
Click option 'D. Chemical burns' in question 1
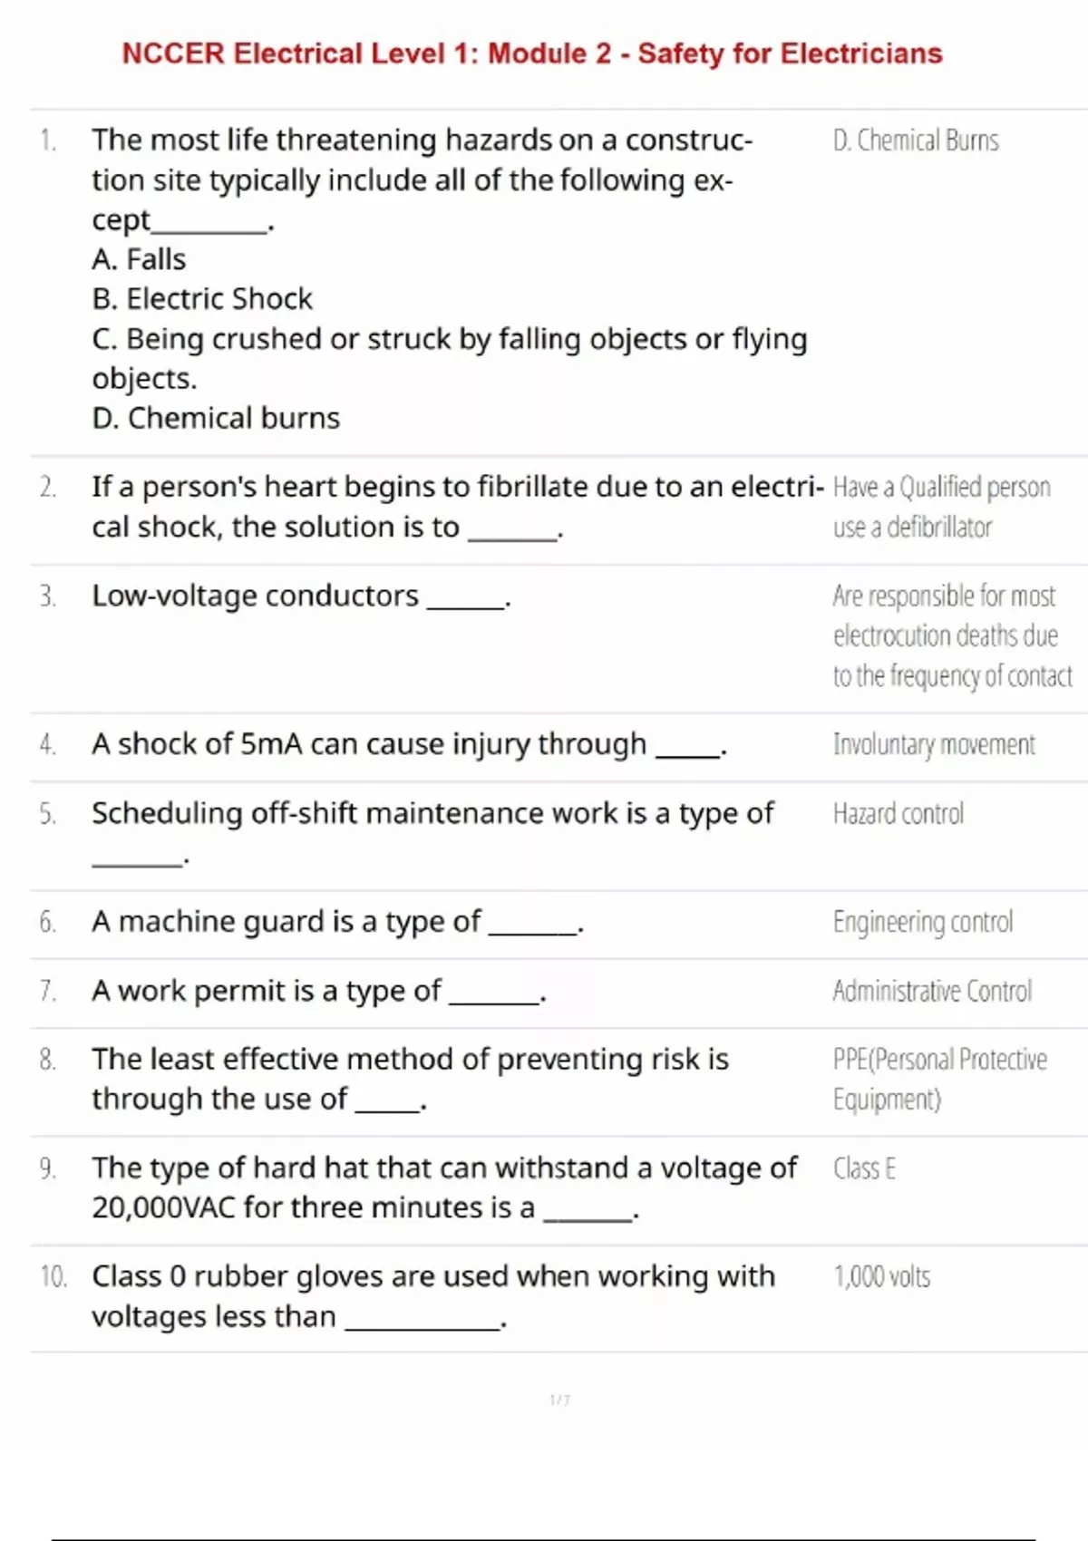click(216, 418)
